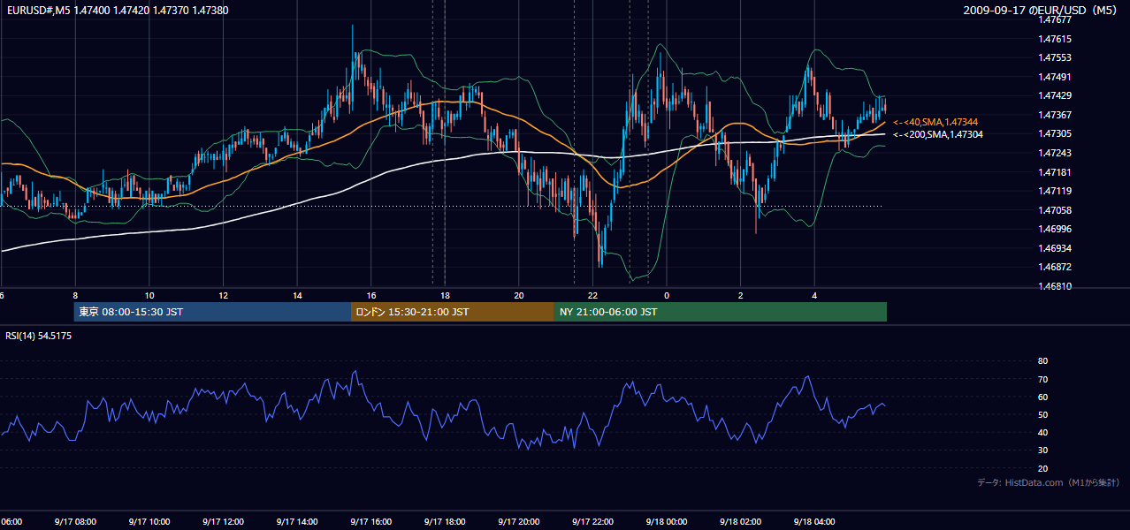This screenshot has height=530, width=1130.
Task: Click hour 10 on the price chart time axis
Action: [149, 295]
